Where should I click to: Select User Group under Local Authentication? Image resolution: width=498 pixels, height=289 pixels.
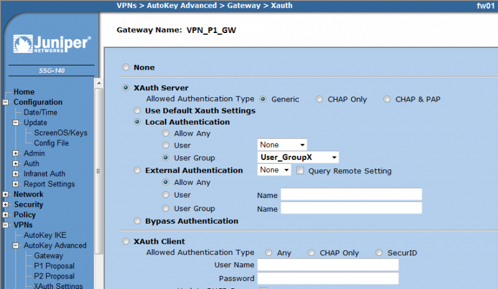coord(166,158)
